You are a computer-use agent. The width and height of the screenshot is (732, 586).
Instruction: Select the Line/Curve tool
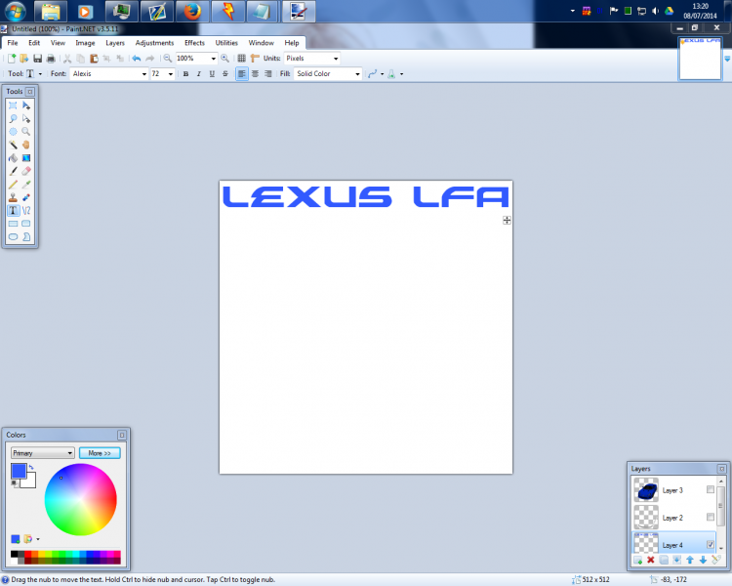(26, 210)
